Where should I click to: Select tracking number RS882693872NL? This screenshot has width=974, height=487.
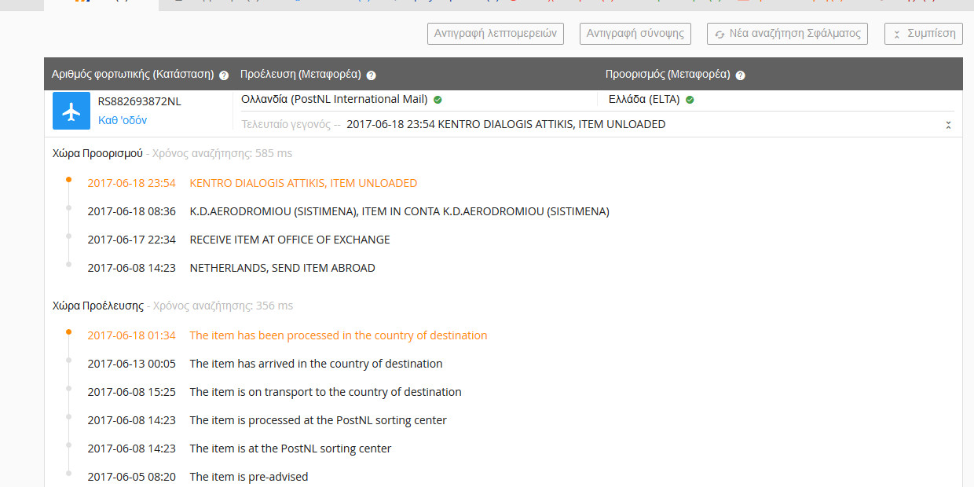(139, 101)
